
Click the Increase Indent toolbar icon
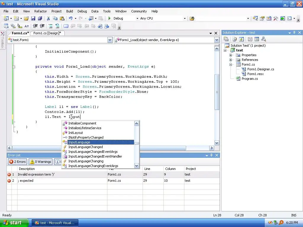[x=42, y=26]
